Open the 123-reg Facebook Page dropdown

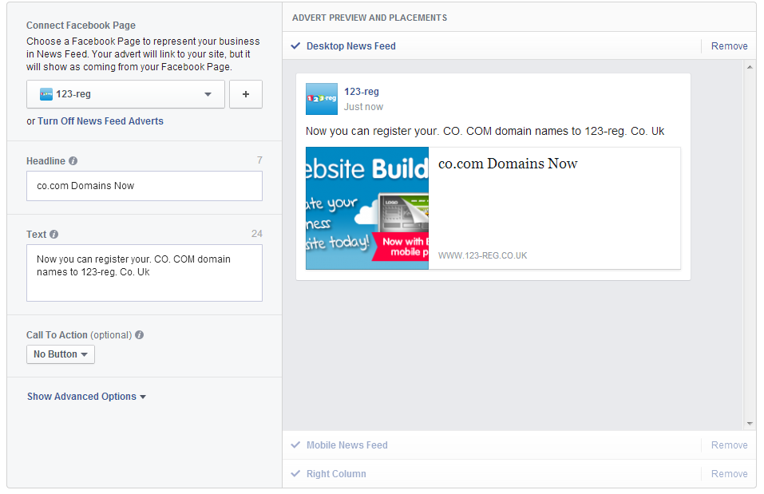125,94
